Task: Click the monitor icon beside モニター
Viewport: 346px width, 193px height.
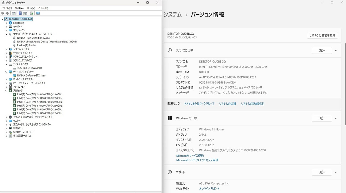Action: (11, 121)
